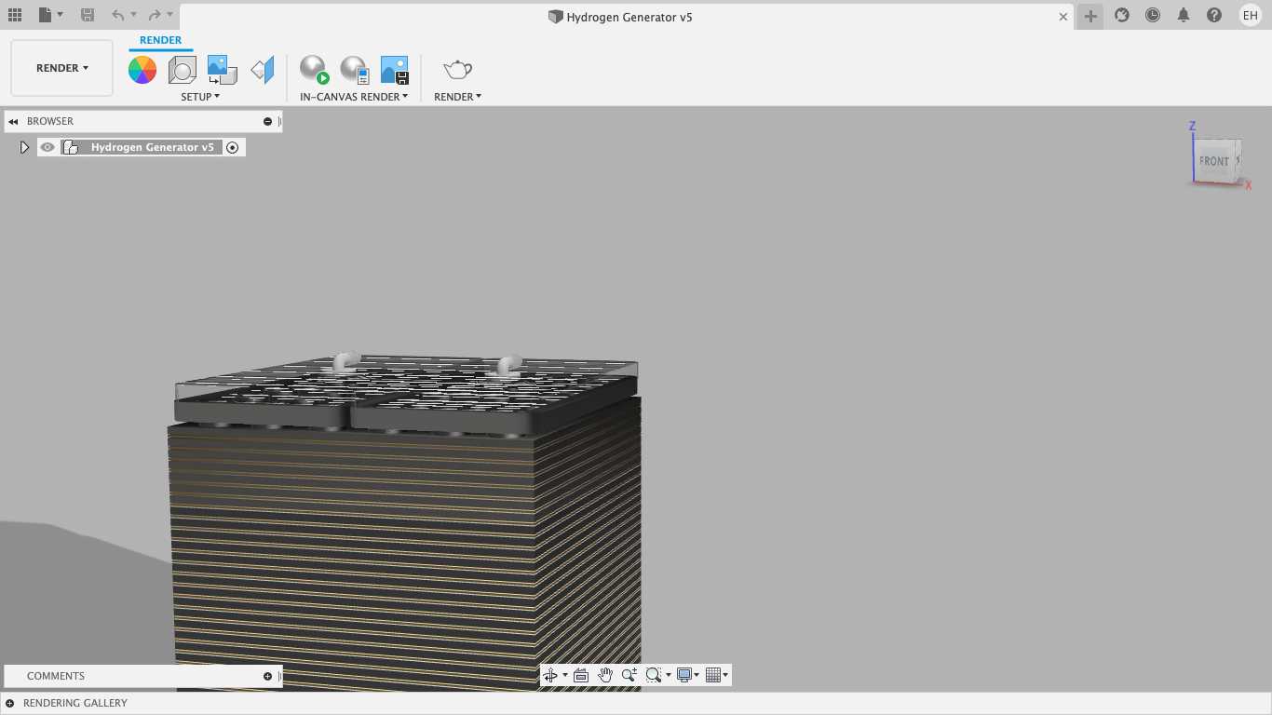Start In-Canvas Render
The width and height of the screenshot is (1272, 715).
tap(314, 70)
